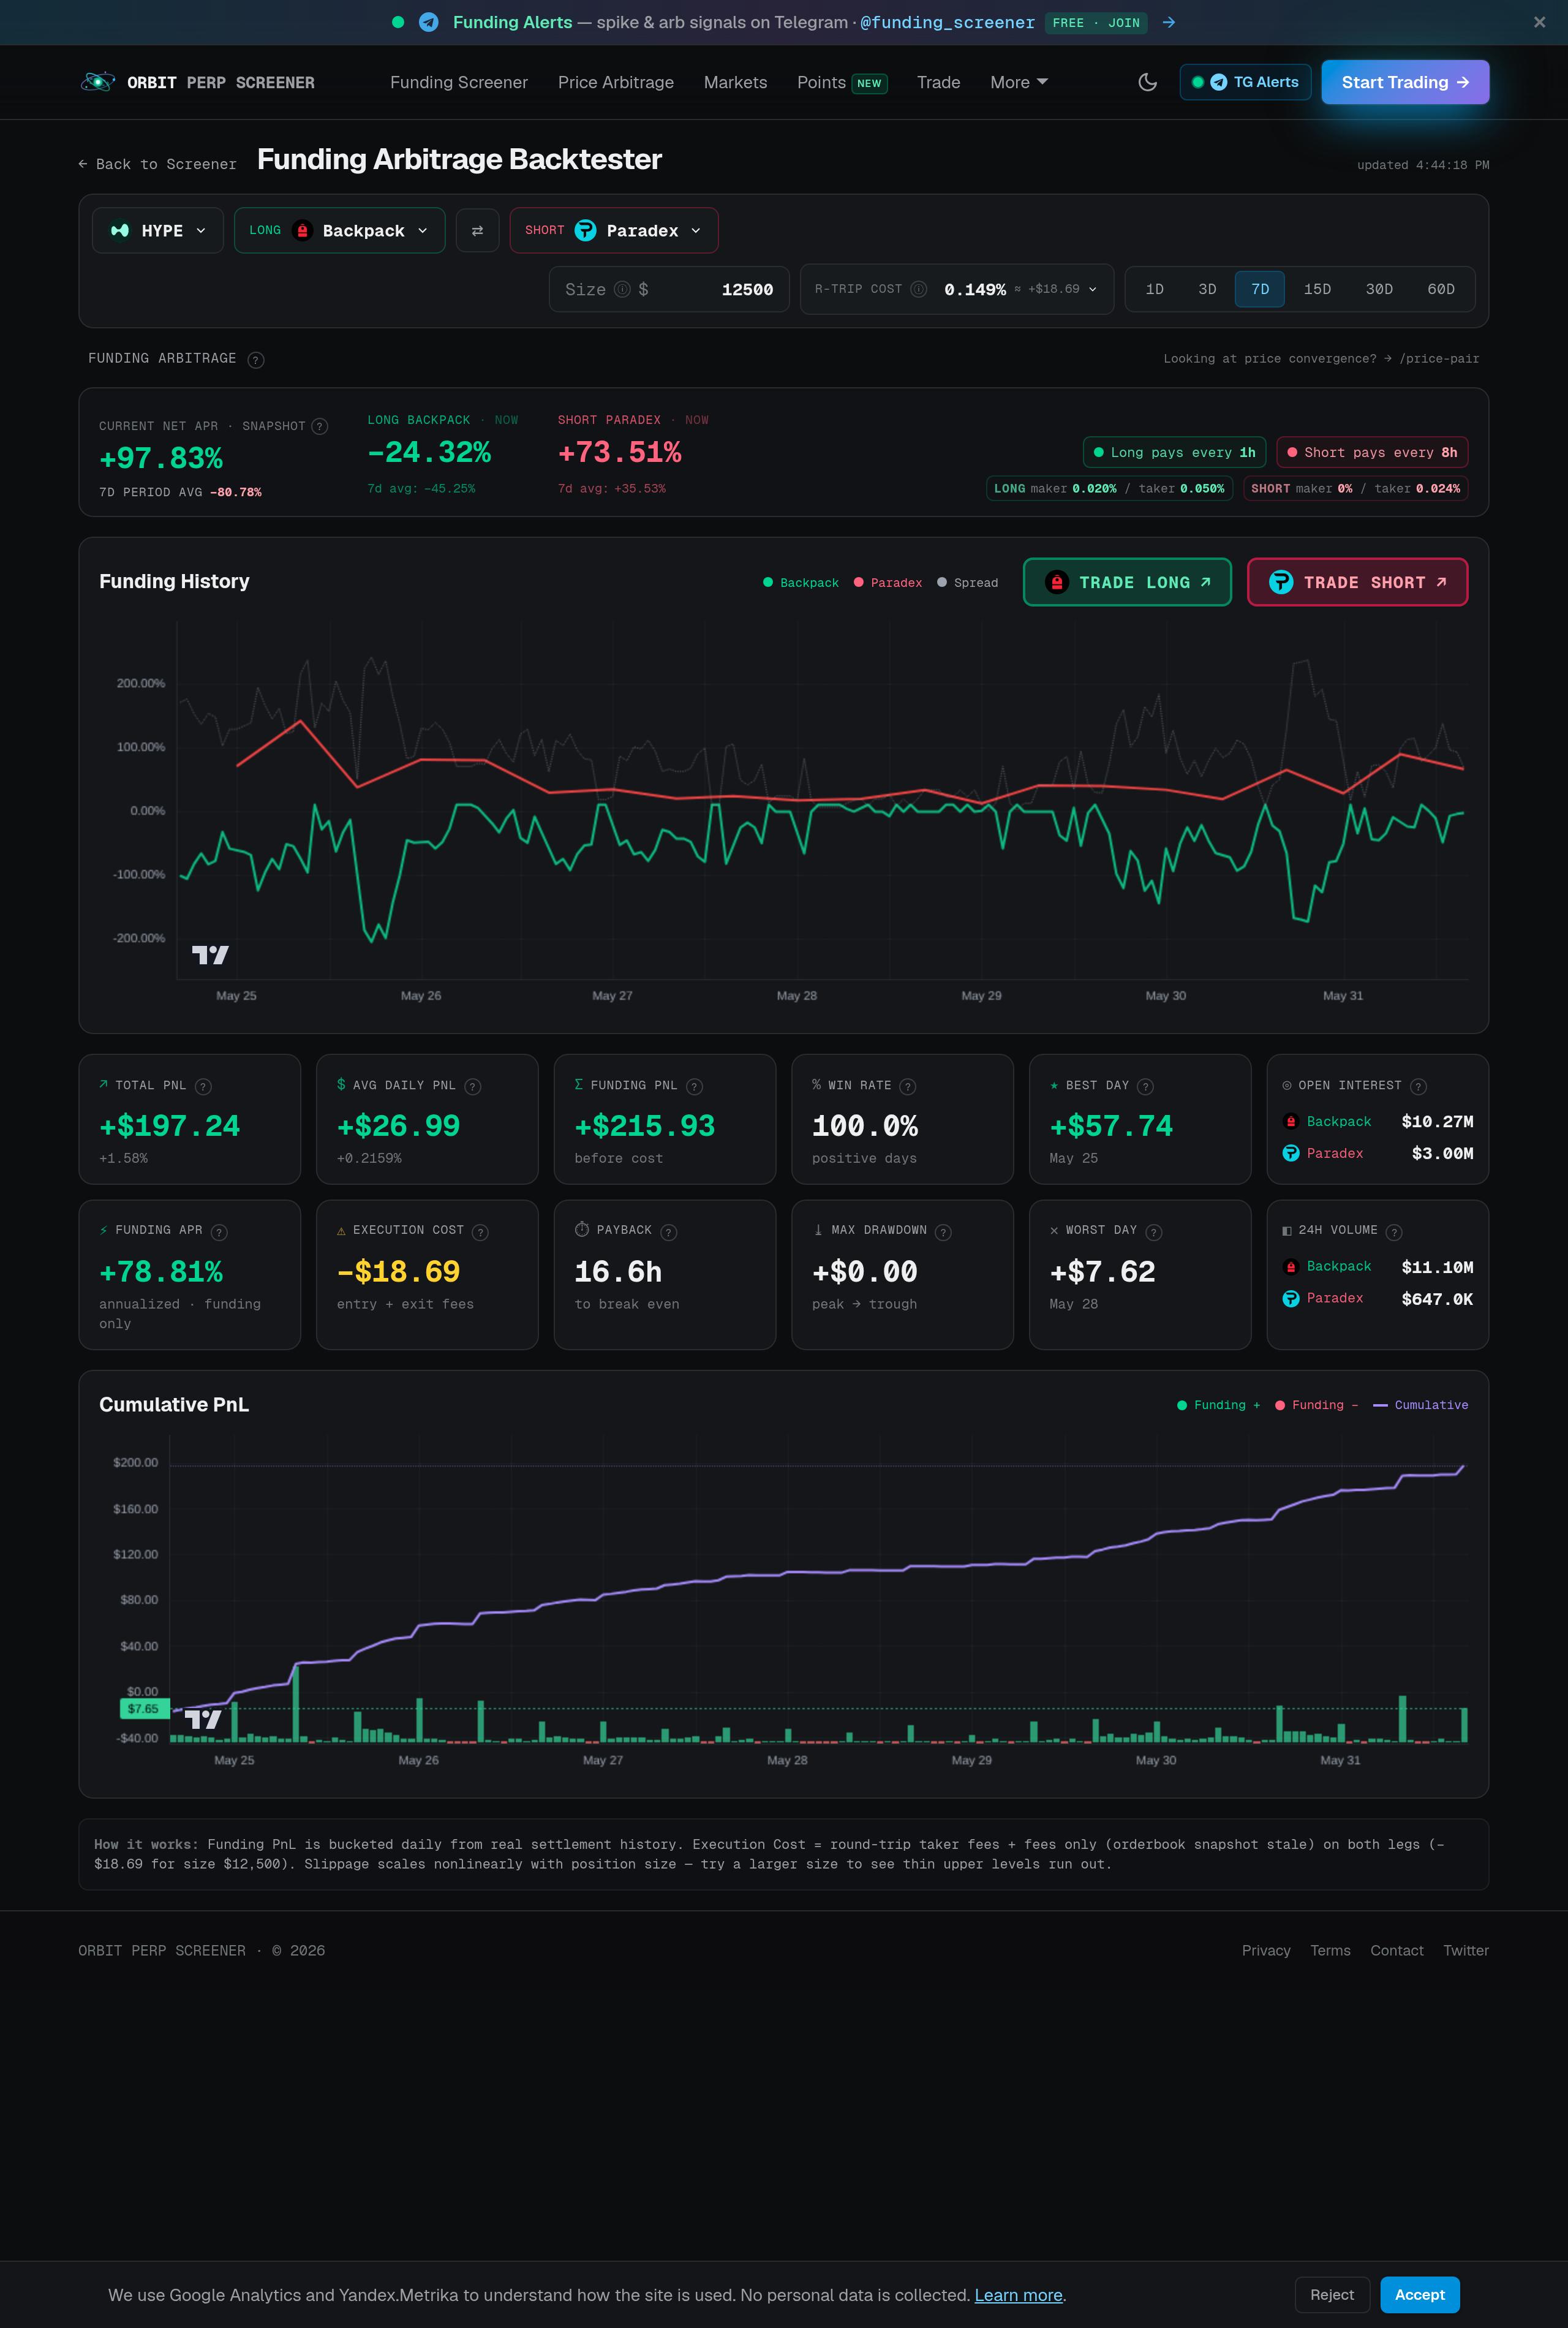Viewport: 1568px width, 2328px height.
Task: Swap long and short exchanges
Action: point(477,230)
